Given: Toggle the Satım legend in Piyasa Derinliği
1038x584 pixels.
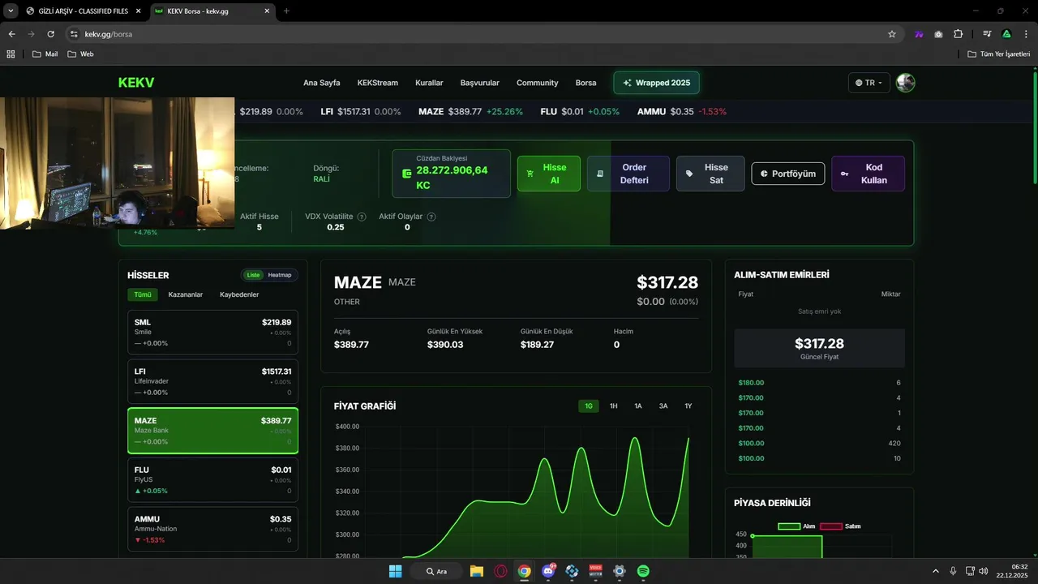Looking at the screenshot, I should click(x=840, y=526).
